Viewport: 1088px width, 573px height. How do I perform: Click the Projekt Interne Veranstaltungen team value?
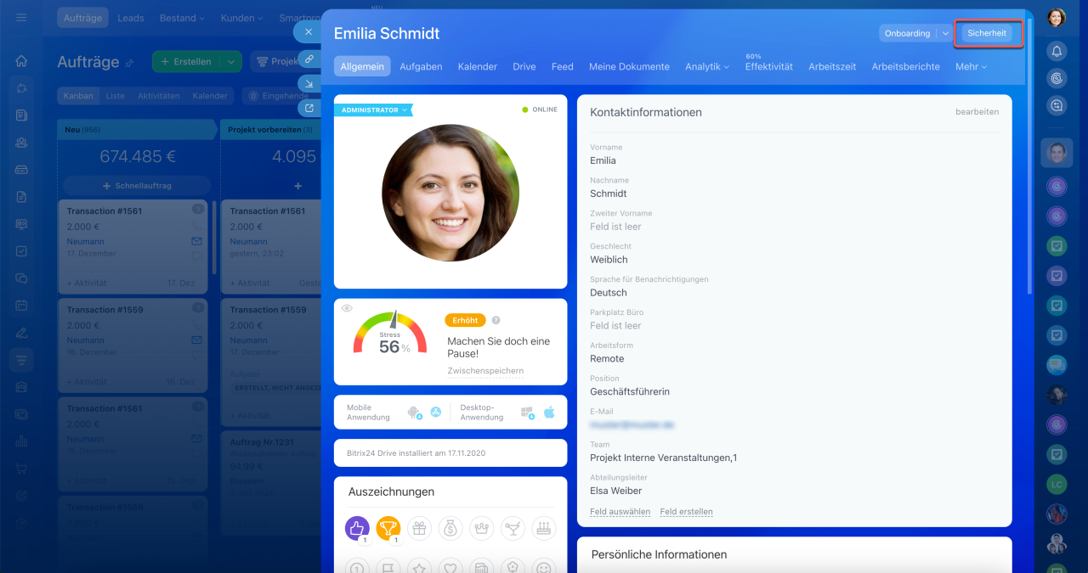[x=664, y=458]
